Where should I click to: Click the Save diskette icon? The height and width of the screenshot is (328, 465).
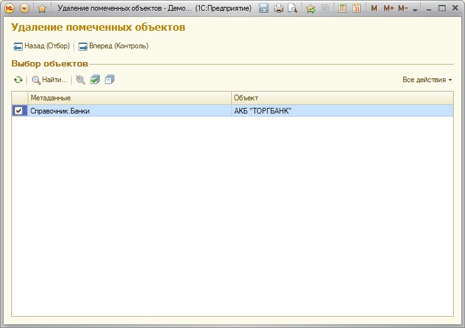263,8
